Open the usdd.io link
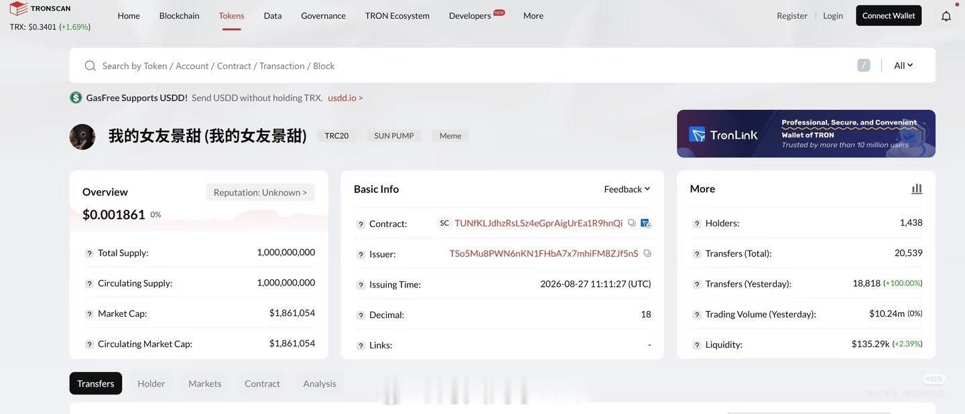 (345, 98)
